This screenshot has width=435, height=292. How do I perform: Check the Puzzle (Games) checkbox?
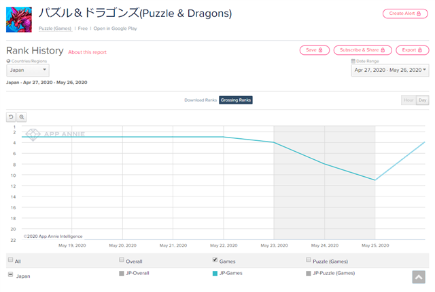click(308, 259)
